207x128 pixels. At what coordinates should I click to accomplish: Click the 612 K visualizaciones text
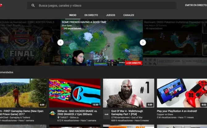tap(68, 121)
